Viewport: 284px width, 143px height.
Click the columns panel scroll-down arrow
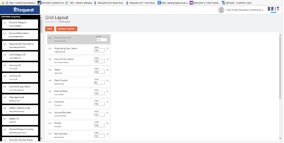click(x=41, y=139)
